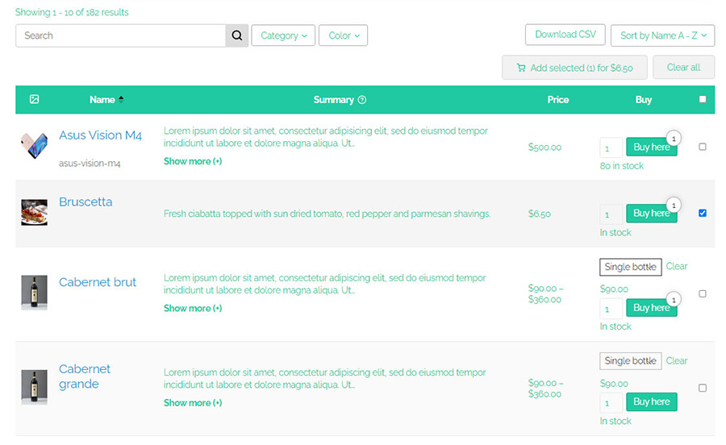Click the 'asus-vision-m4' SKU text

90,164
